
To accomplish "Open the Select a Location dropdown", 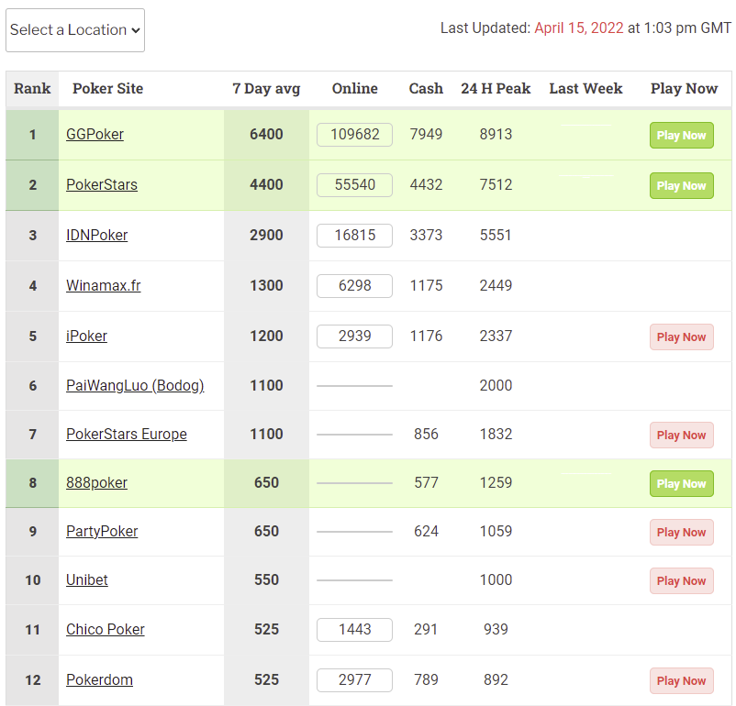I will pos(75,30).
